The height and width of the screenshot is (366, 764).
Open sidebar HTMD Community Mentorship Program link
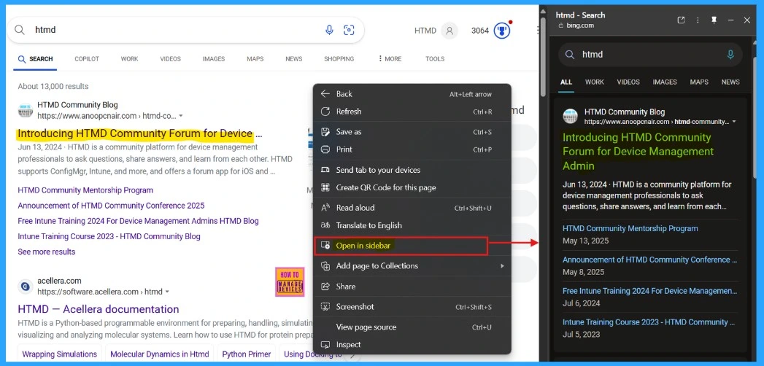coord(630,229)
